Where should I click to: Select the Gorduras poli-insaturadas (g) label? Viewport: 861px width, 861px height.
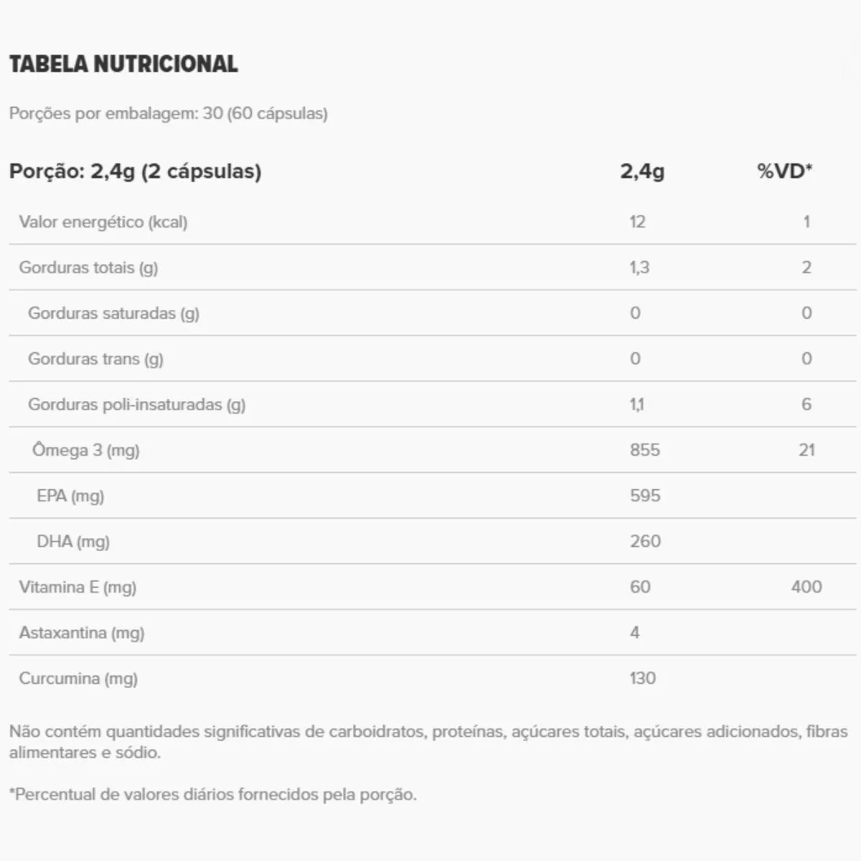click(x=136, y=405)
